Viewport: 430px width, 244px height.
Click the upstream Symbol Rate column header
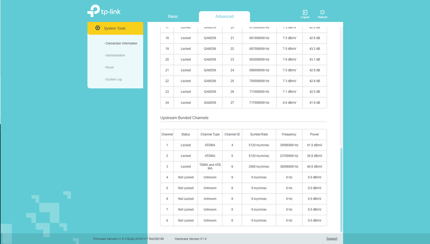[259, 134]
